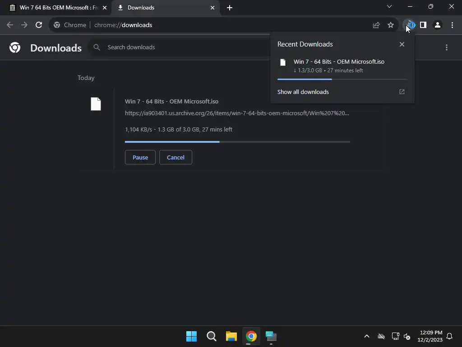
Task: Click the Chrome site info chip
Action: [x=70, y=25]
